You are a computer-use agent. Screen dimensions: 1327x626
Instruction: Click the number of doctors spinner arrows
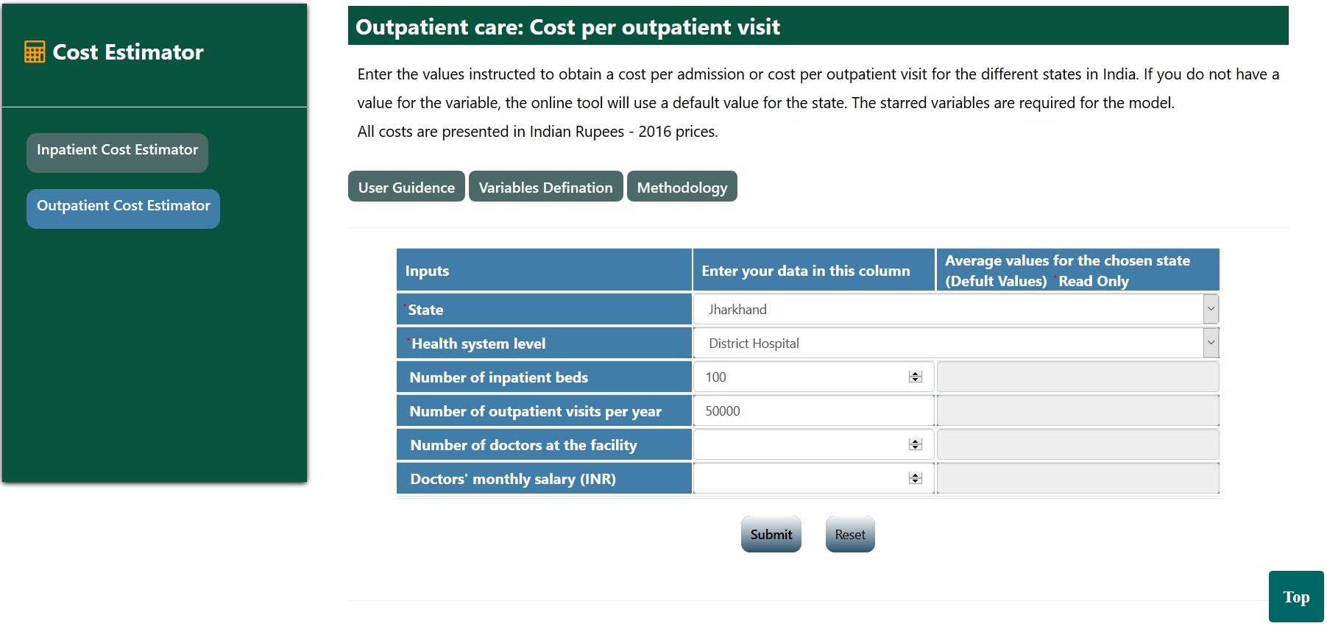[916, 445]
